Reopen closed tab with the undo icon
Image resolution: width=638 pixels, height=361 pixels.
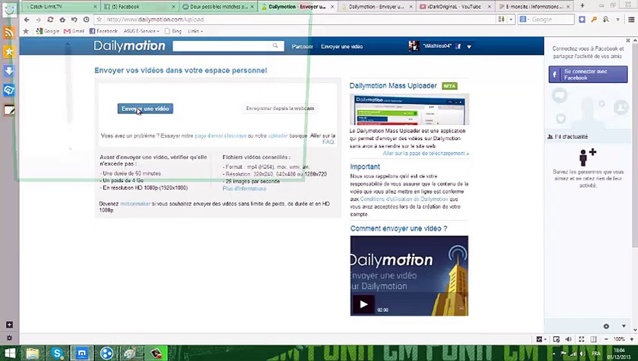74,20
